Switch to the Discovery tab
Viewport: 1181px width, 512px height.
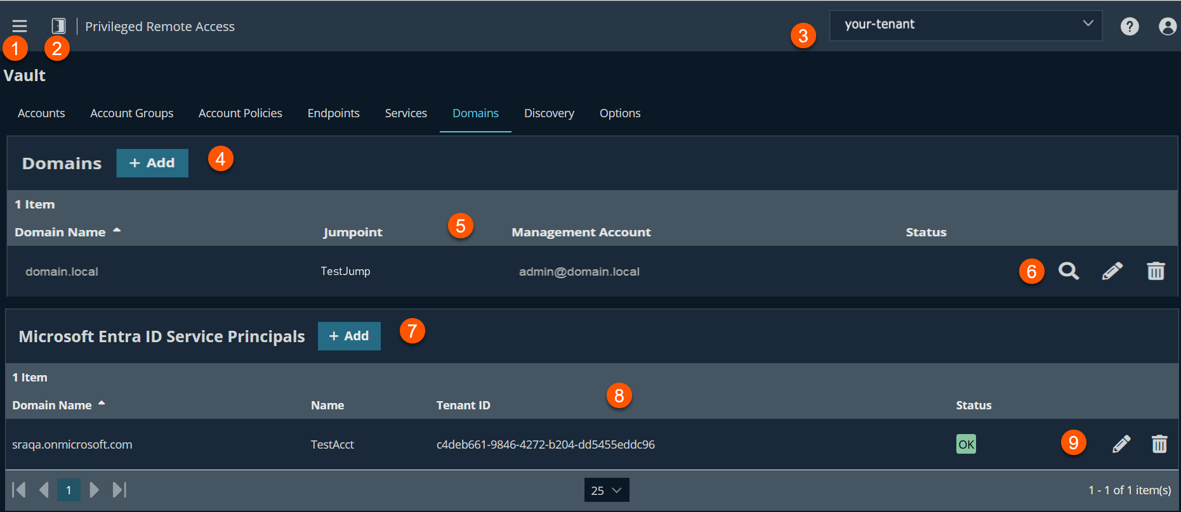click(549, 113)
